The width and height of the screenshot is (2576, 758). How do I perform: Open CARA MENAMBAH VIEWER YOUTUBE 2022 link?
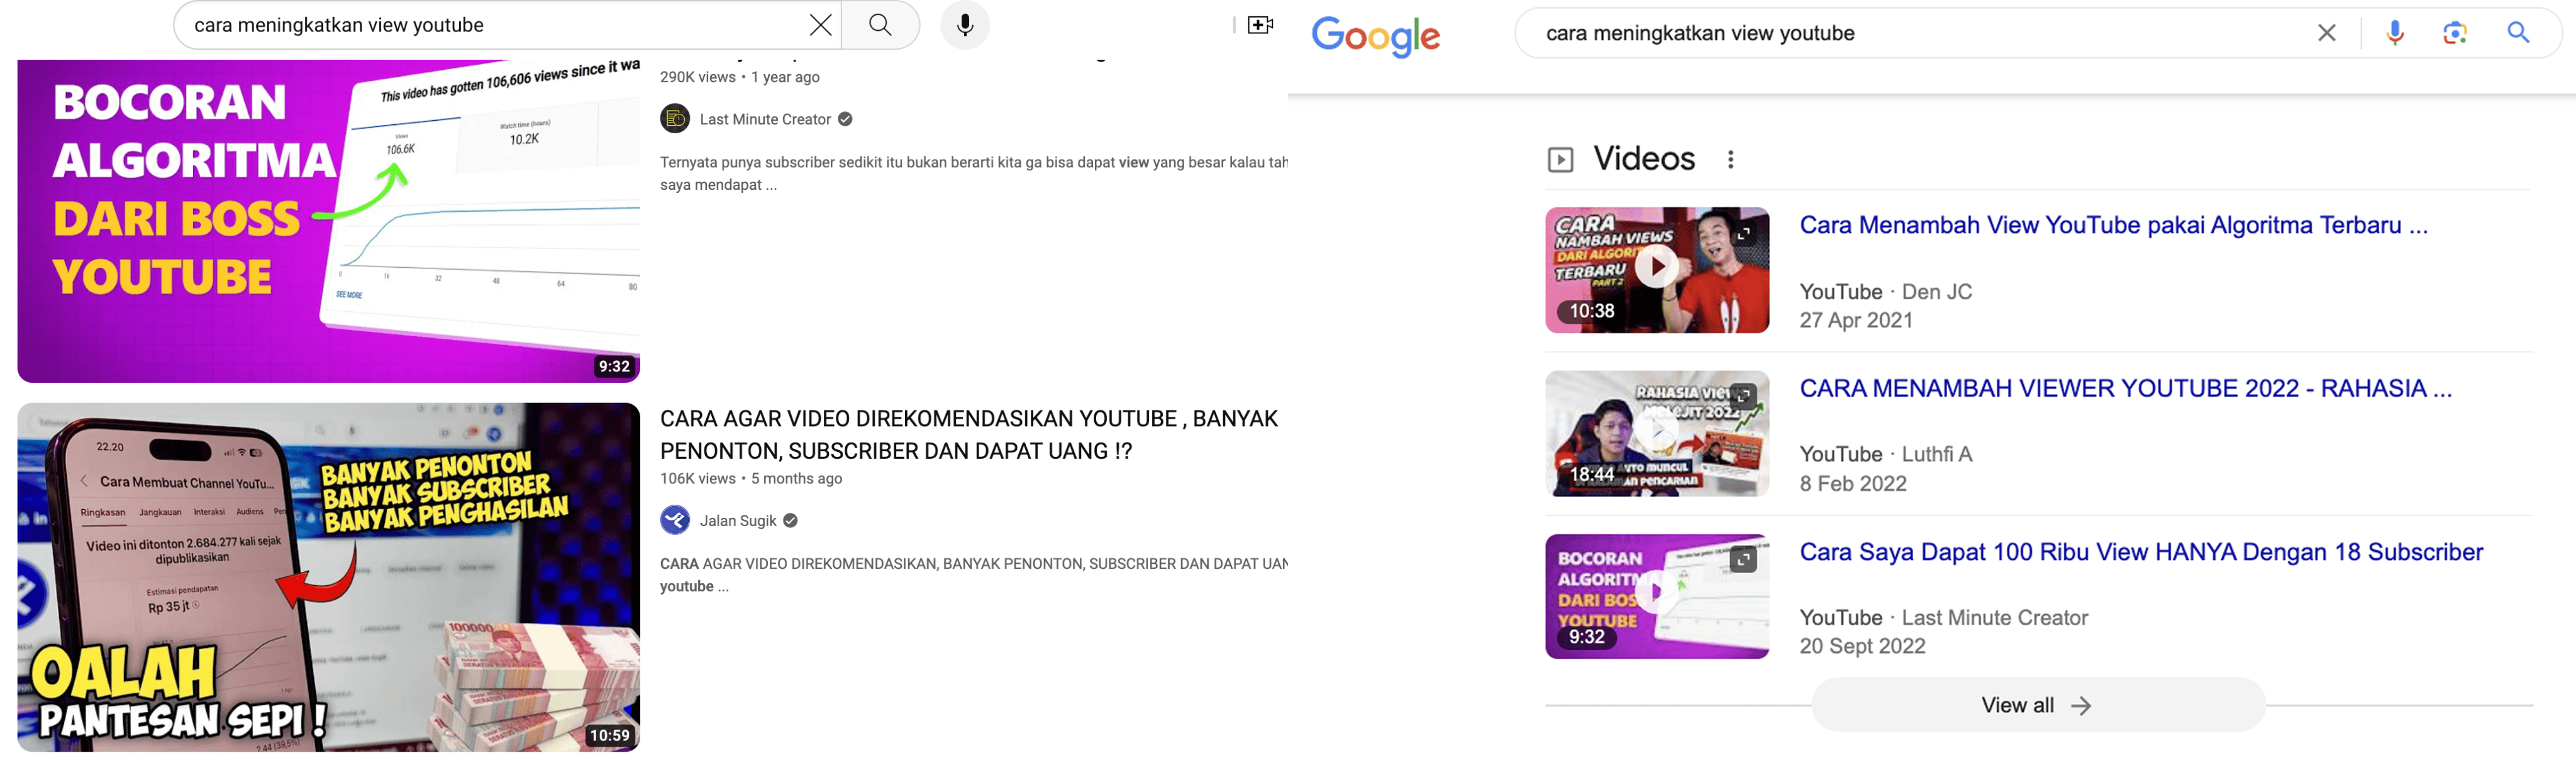(x=2126, y=388)
